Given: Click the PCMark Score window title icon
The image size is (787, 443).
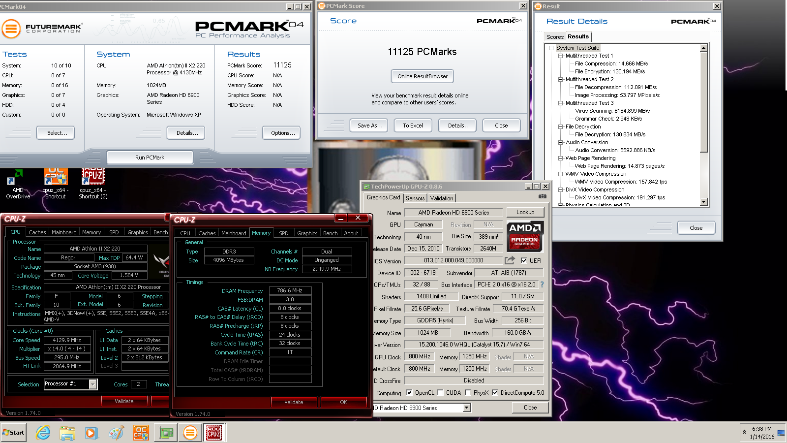Looking at the screenshot, I should click(322, 6).
